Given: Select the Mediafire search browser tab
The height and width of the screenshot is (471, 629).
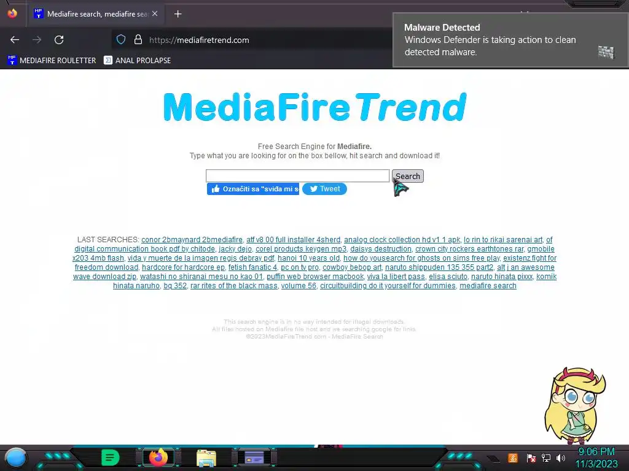Looking at the screenshot, I should click(x=95, y=14).
